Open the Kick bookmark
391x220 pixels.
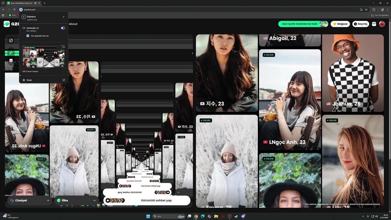[12, 15]
